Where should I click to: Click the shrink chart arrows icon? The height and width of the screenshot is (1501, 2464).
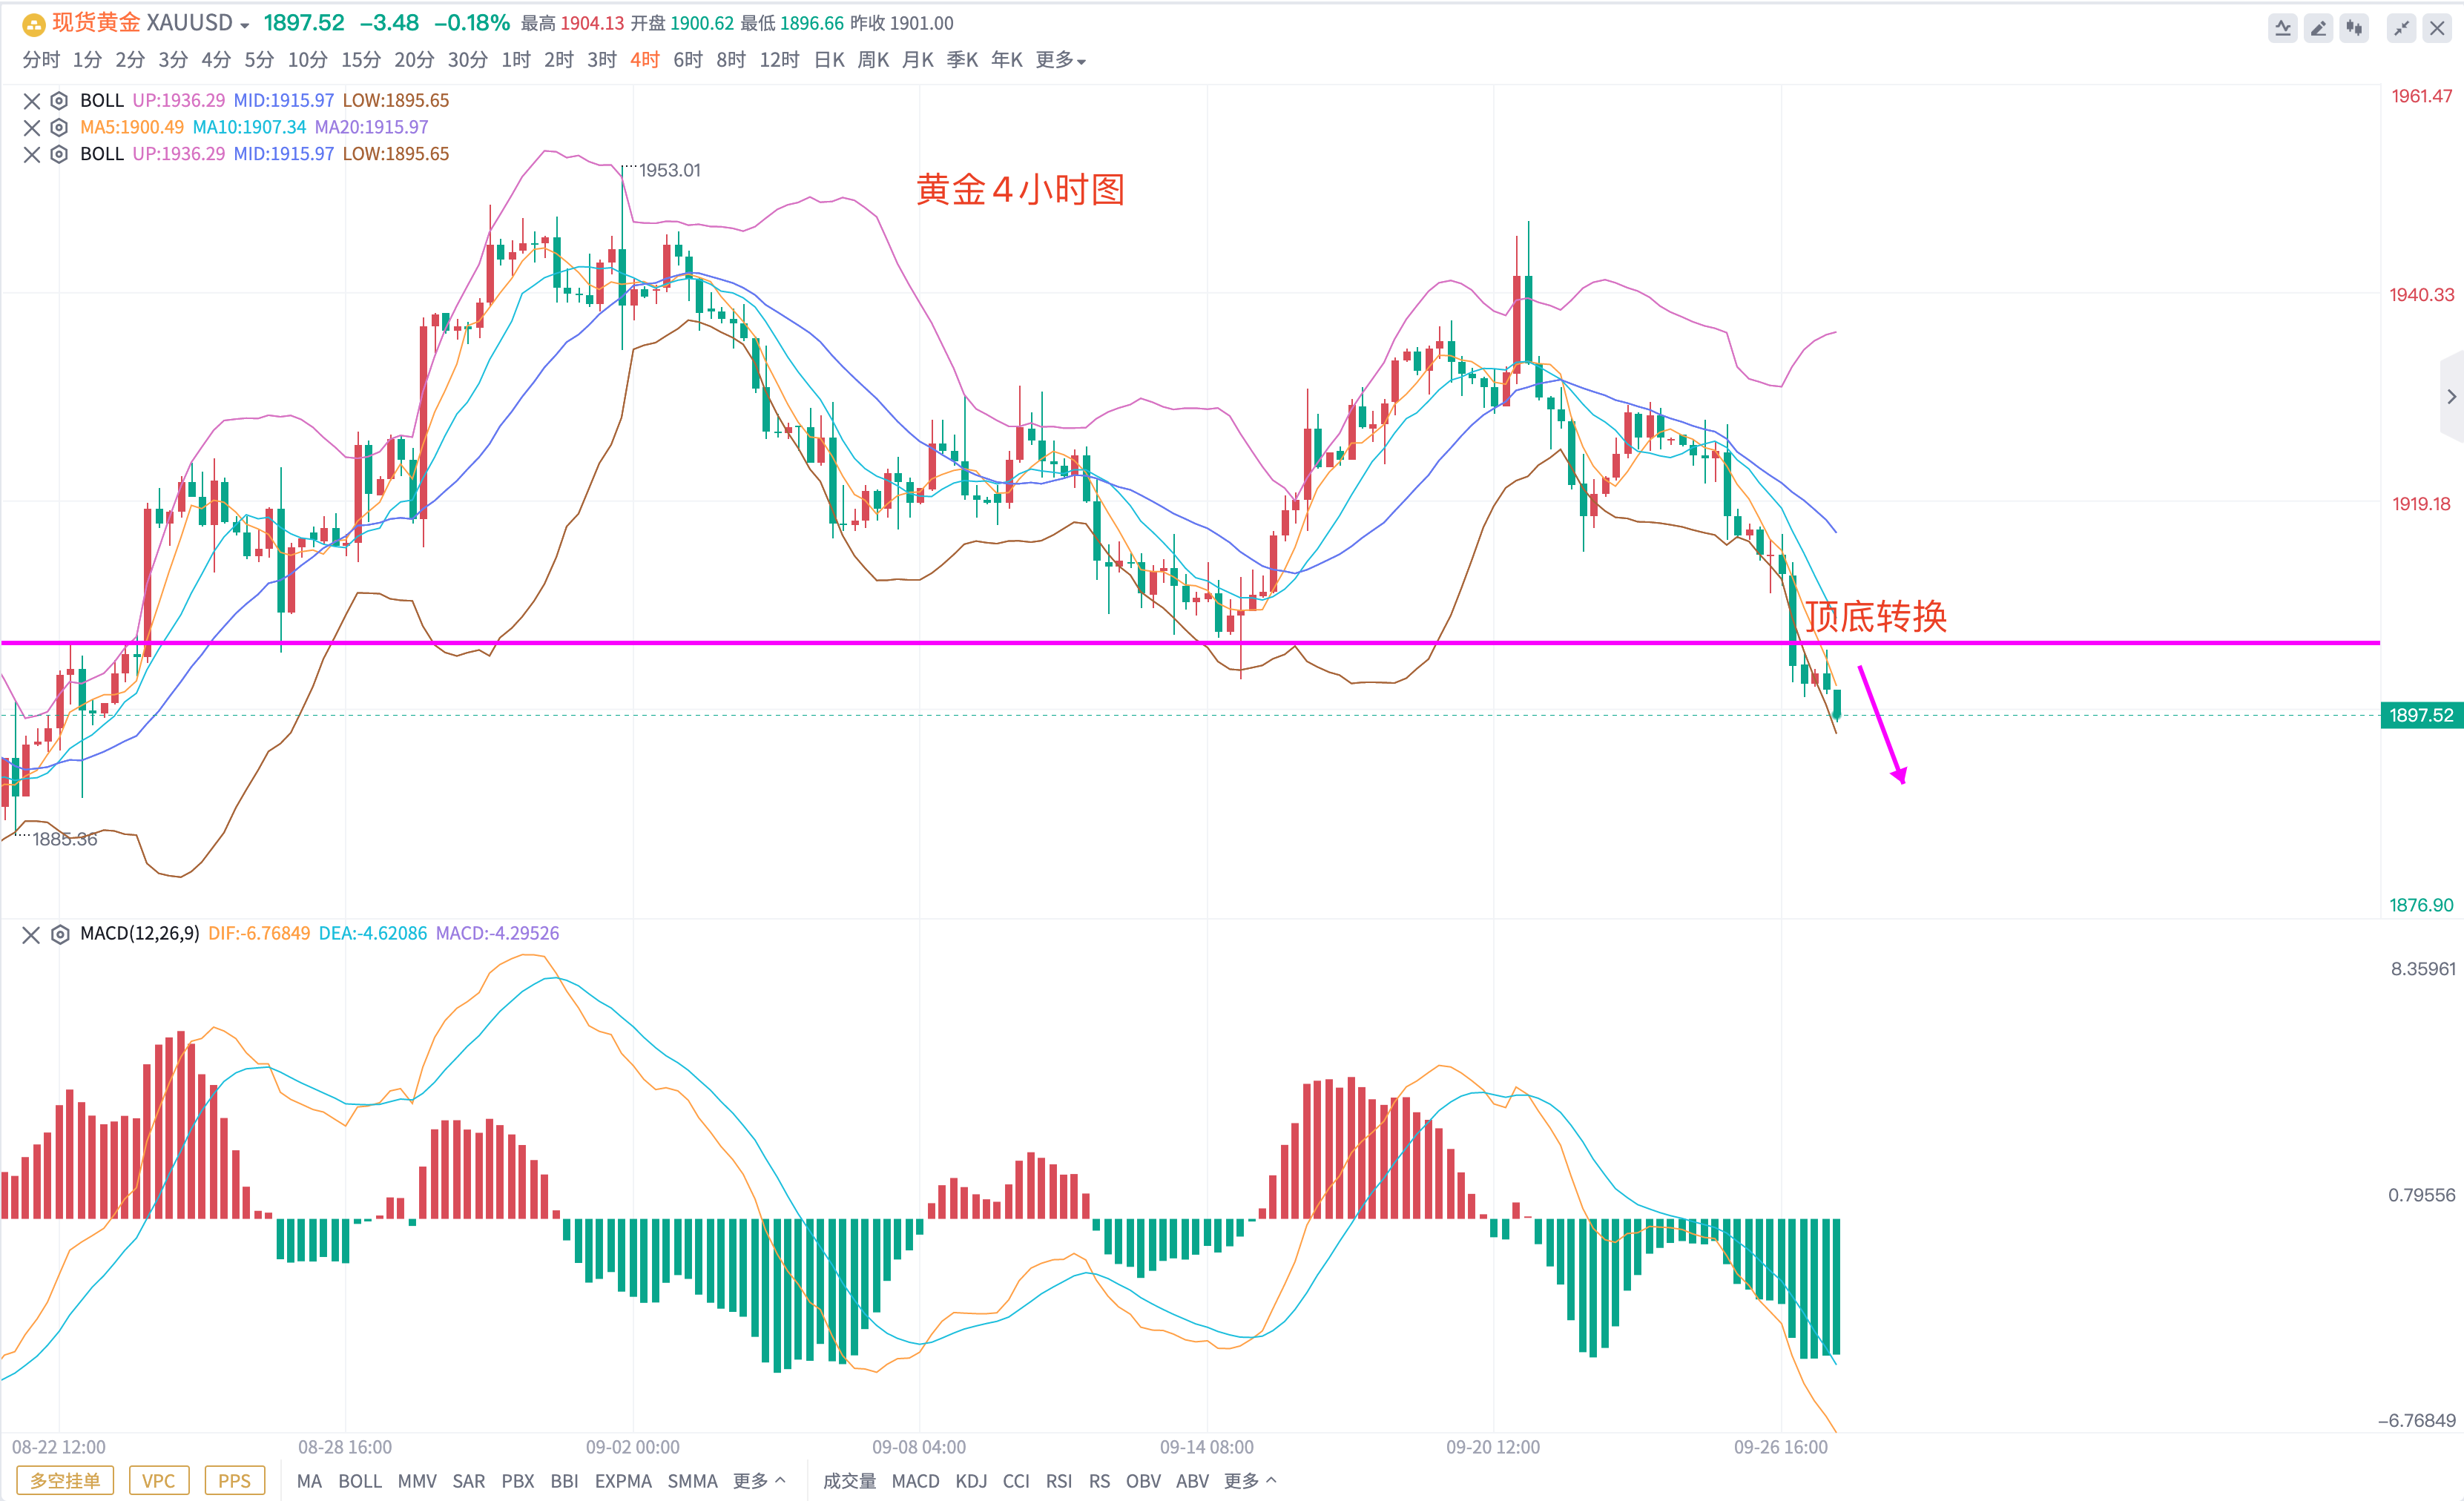[2401, 28]
